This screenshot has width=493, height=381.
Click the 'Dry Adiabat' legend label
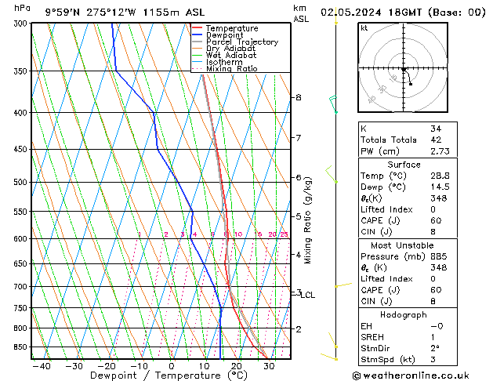(230, 49)
